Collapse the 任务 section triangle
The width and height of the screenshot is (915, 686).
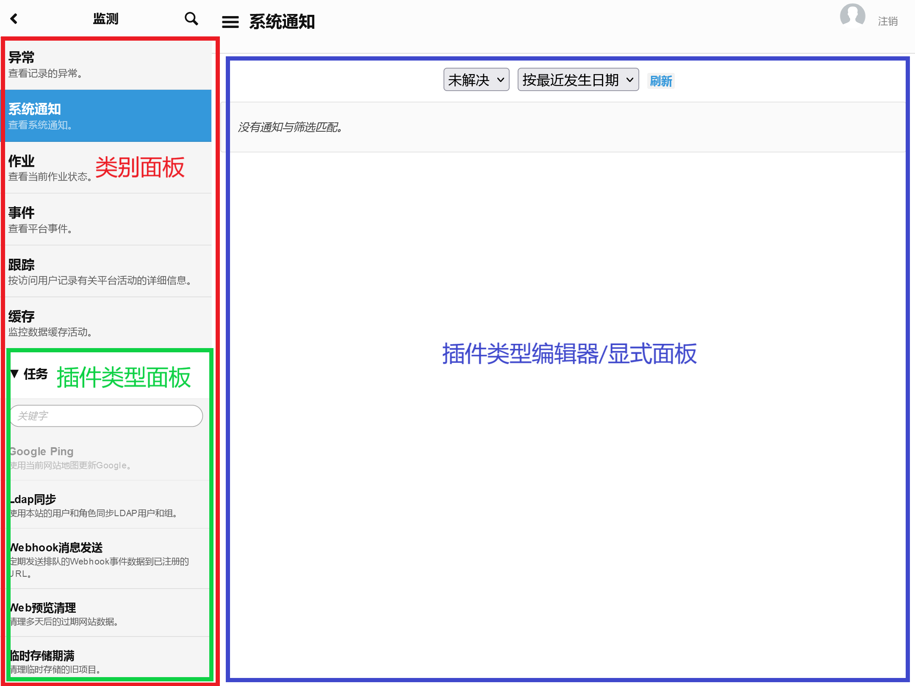tap(15, 373)
